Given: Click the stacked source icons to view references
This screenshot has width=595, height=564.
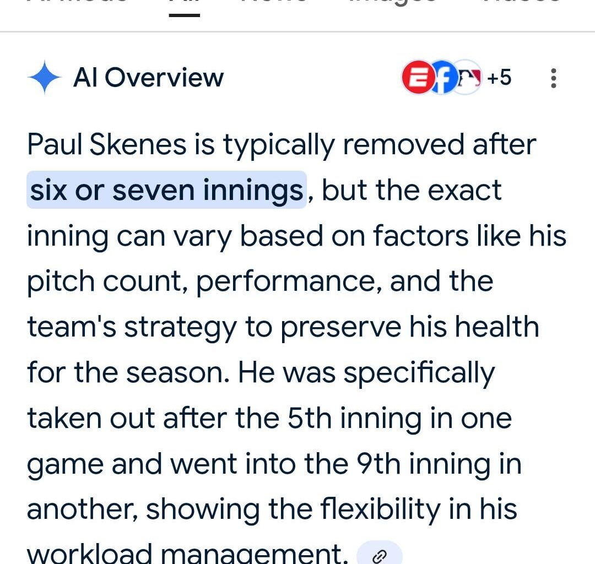Looking at the screenshot, I should tap(443, 78).
